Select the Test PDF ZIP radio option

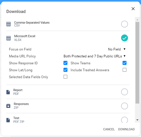tap(125, 120)
